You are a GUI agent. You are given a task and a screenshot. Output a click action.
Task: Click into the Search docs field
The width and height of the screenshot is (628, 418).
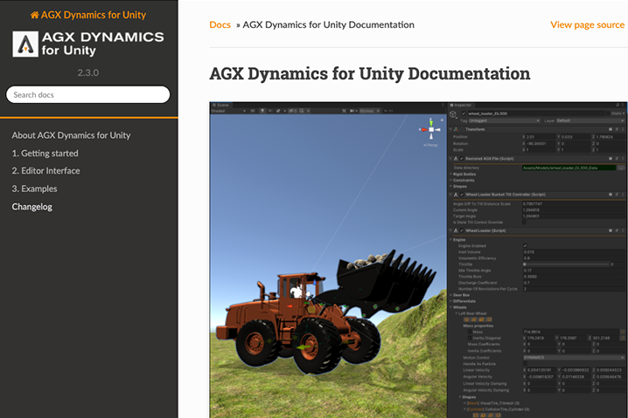[x=88, y=95]
